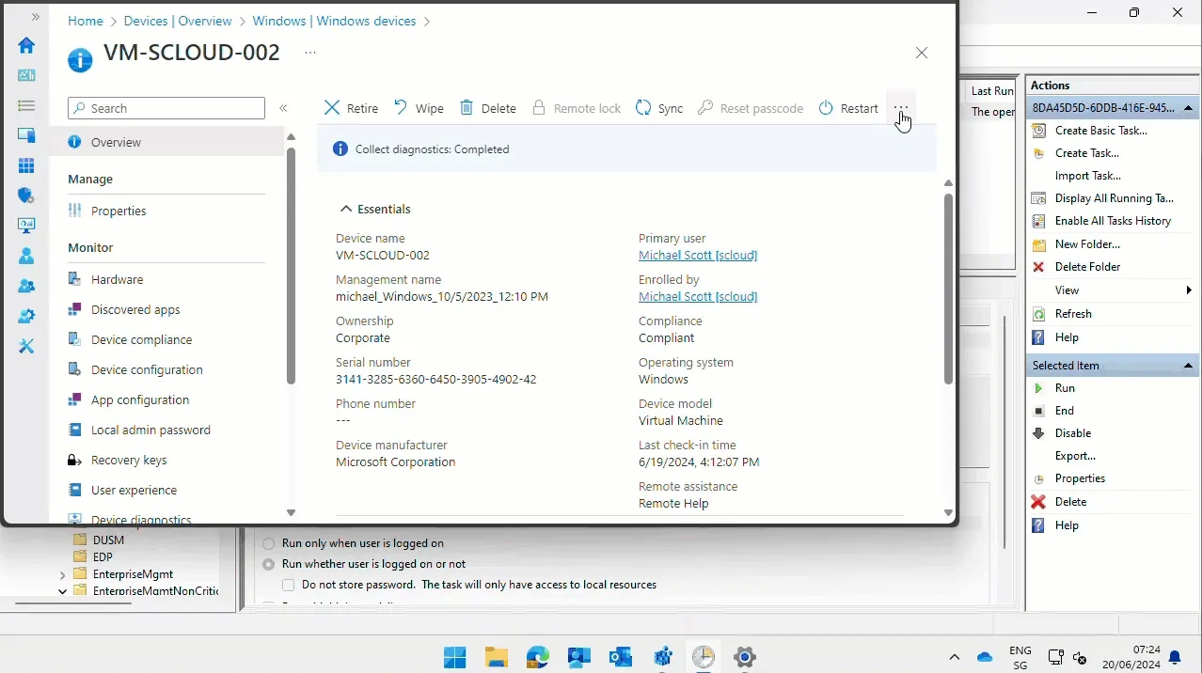
Task: Open Outlook from taskbar
Action: click(x=621, y=657)
